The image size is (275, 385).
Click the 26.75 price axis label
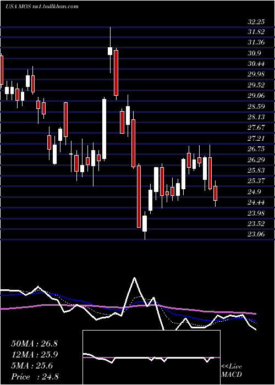coord(256,149)
